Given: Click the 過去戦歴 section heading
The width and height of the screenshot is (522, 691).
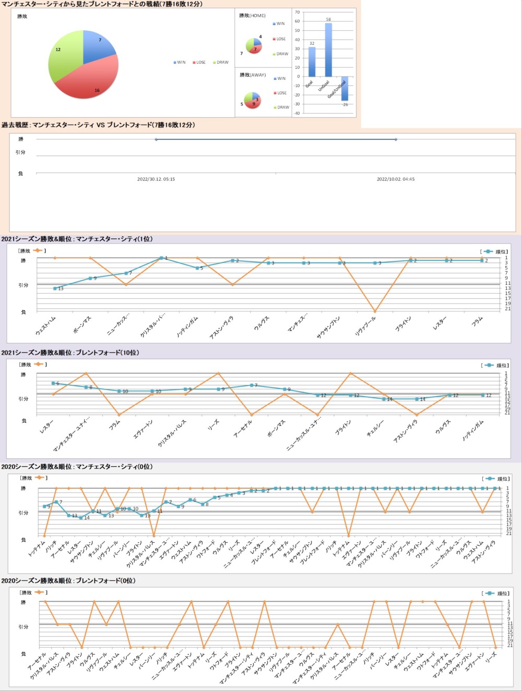Looking at the screenshot, I should point(99,125).
